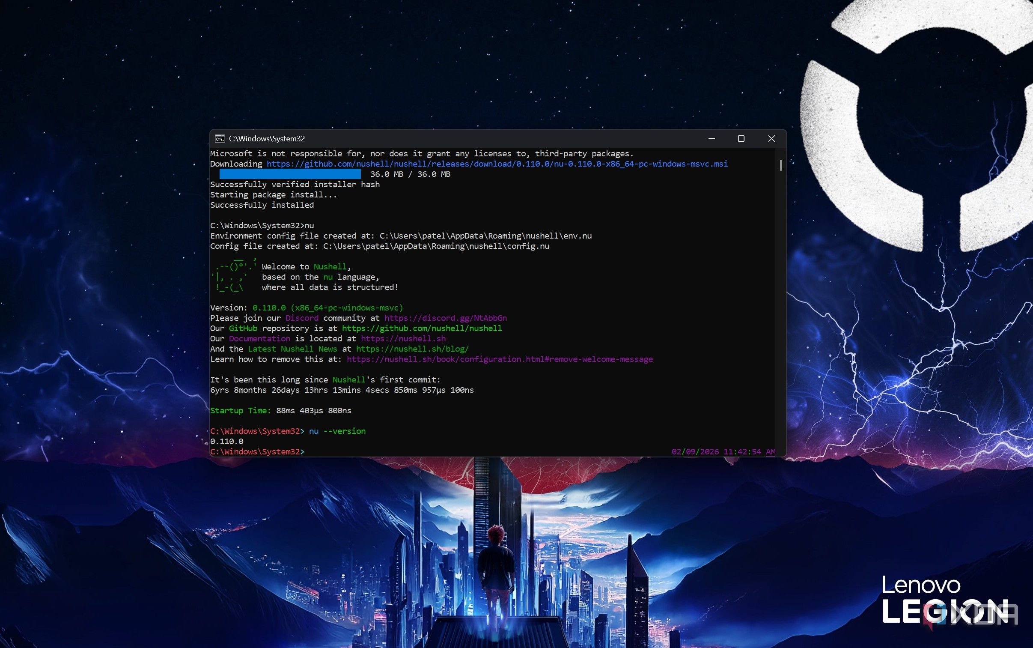The width and height of the screenshot is (1033, 648).
Task: Click the env.nu config file path line
Action: pyautogui.click(x=401, y=236)
